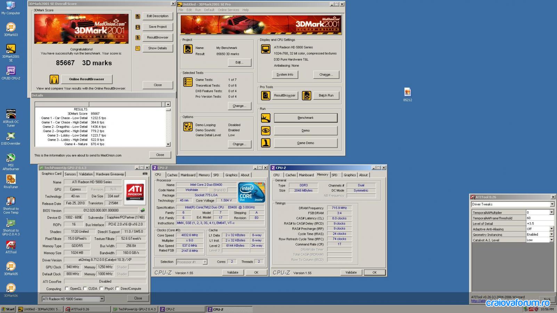The width and height of the screenshot is (557, 313).
Task: Open the Driver Tweaks dropdown in ATITool
Action: 552,204
